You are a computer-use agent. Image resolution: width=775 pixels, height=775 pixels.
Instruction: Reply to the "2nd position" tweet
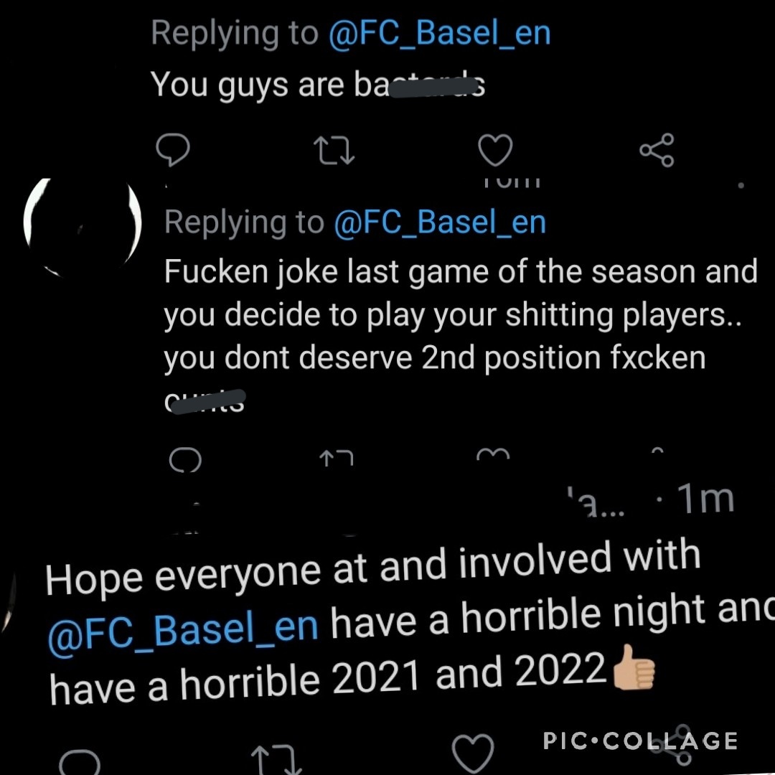point(185,460)
